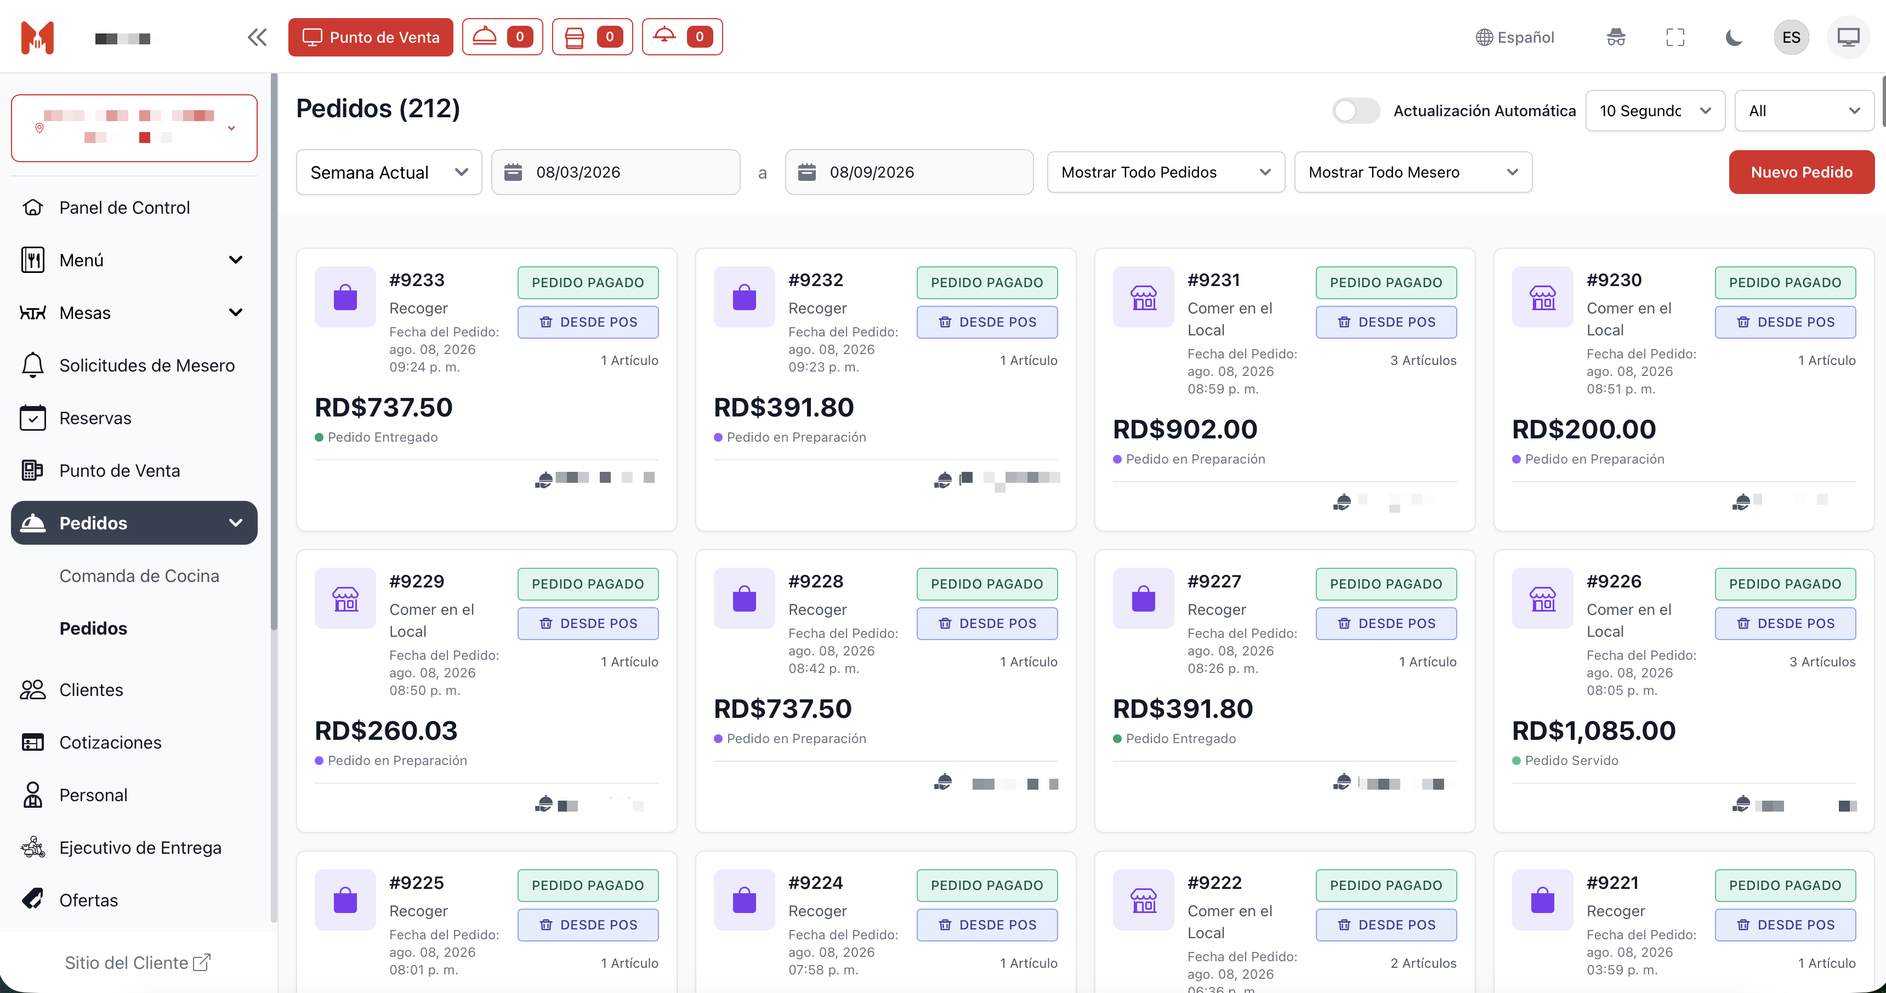Click shopping bag icon of order #9232
1886x993 pixels.
point(744,297)
